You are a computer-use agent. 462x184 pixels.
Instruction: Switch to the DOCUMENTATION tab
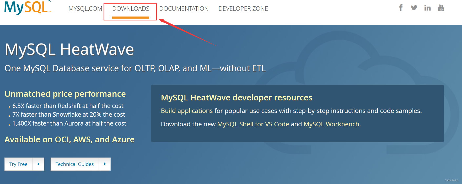point(184,9)
